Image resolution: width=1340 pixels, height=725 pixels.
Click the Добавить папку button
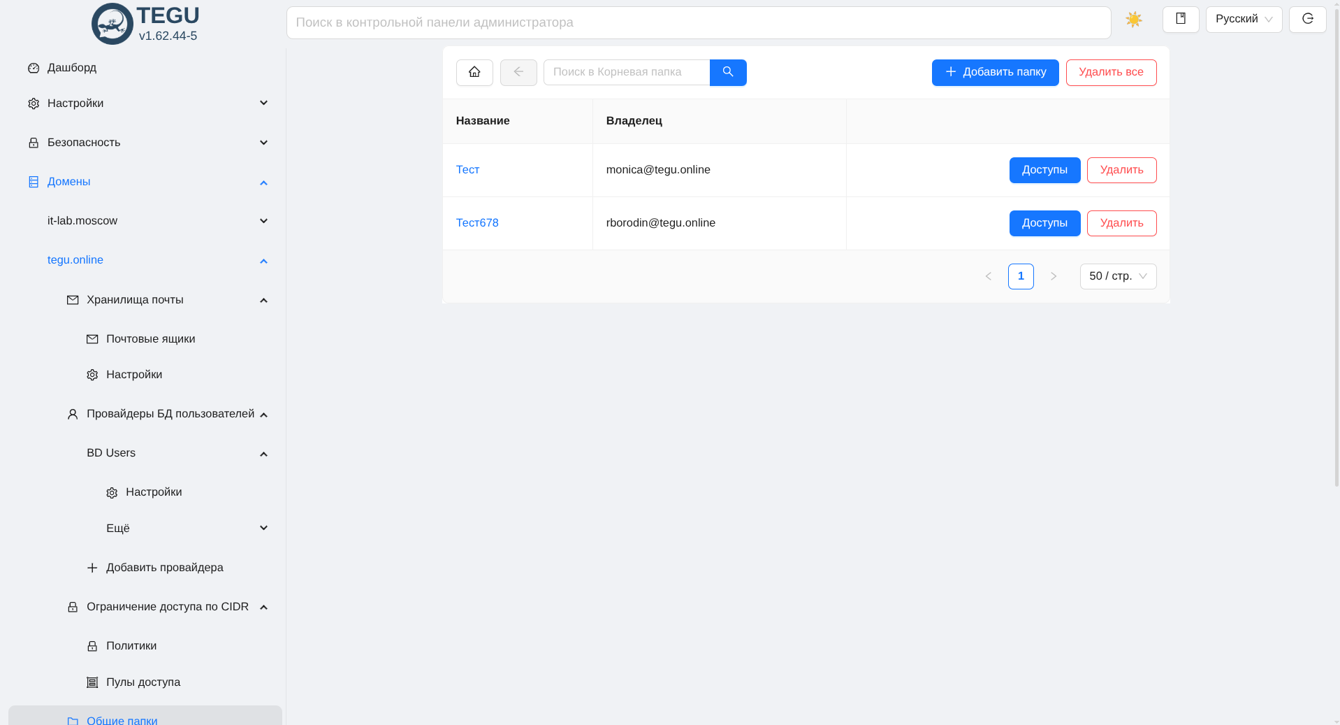click(x=995, y=73)
